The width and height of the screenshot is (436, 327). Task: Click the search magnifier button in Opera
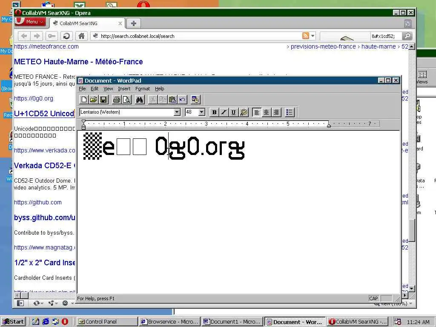pyautogui.click(x=407, y=36)
